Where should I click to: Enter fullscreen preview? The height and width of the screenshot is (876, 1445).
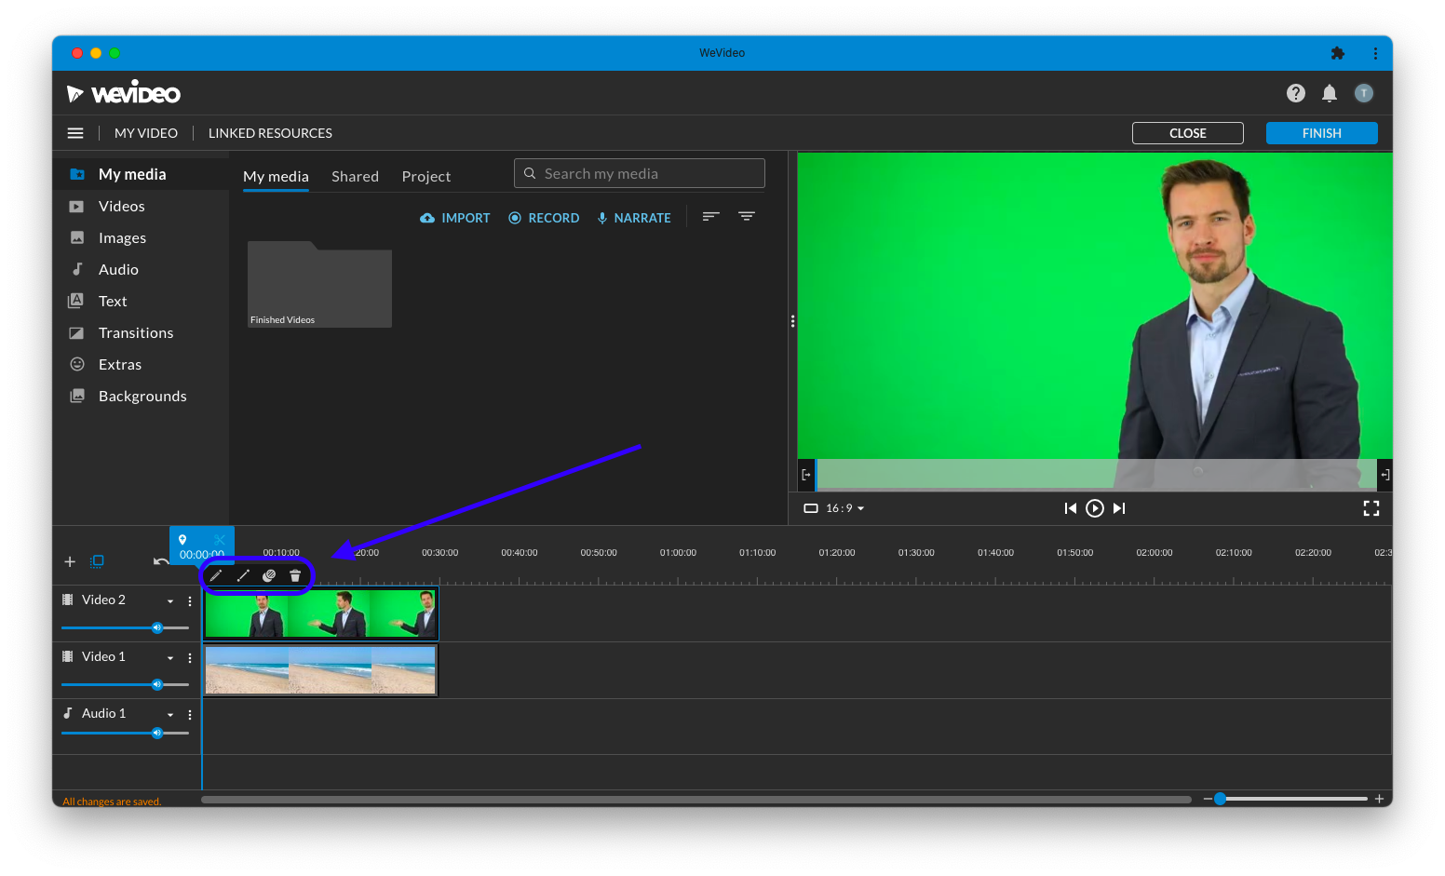point(1371,508)
